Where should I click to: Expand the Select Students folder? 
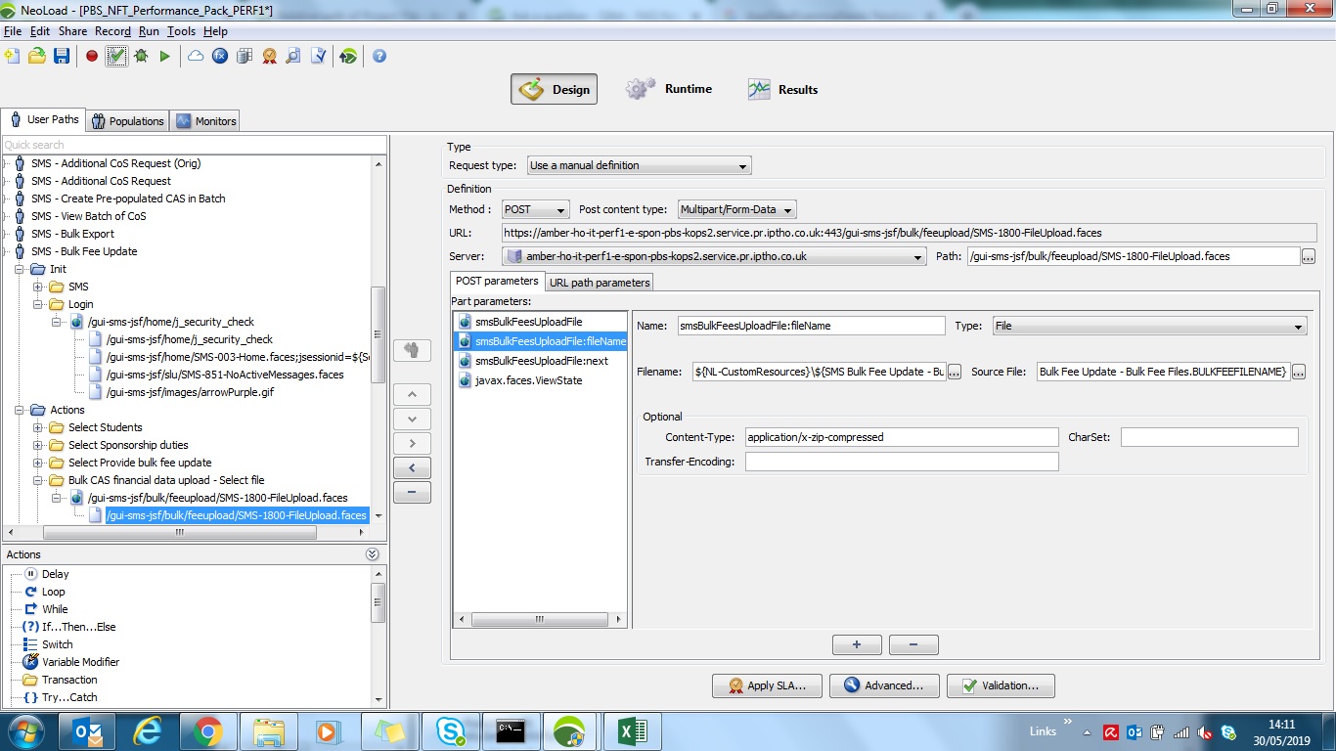click(39, 427)
